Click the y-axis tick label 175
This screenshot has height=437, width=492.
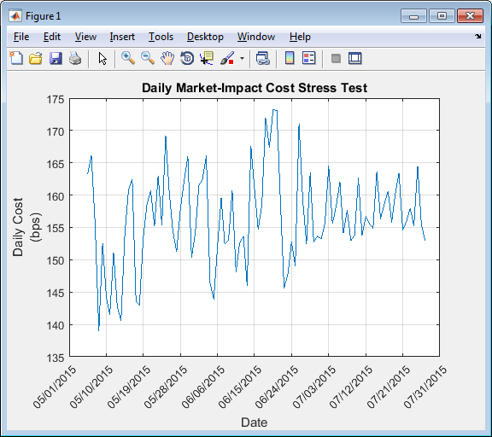tap(56, 100)
